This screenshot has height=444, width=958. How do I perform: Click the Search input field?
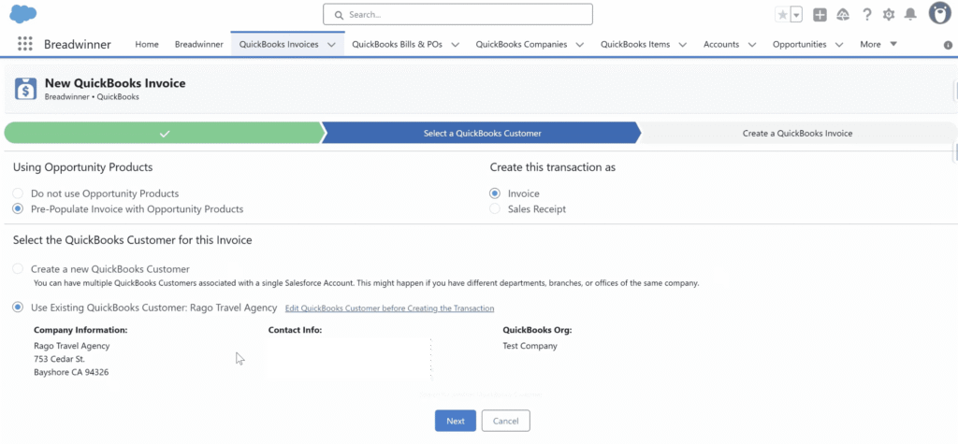[x=458, y=14]
